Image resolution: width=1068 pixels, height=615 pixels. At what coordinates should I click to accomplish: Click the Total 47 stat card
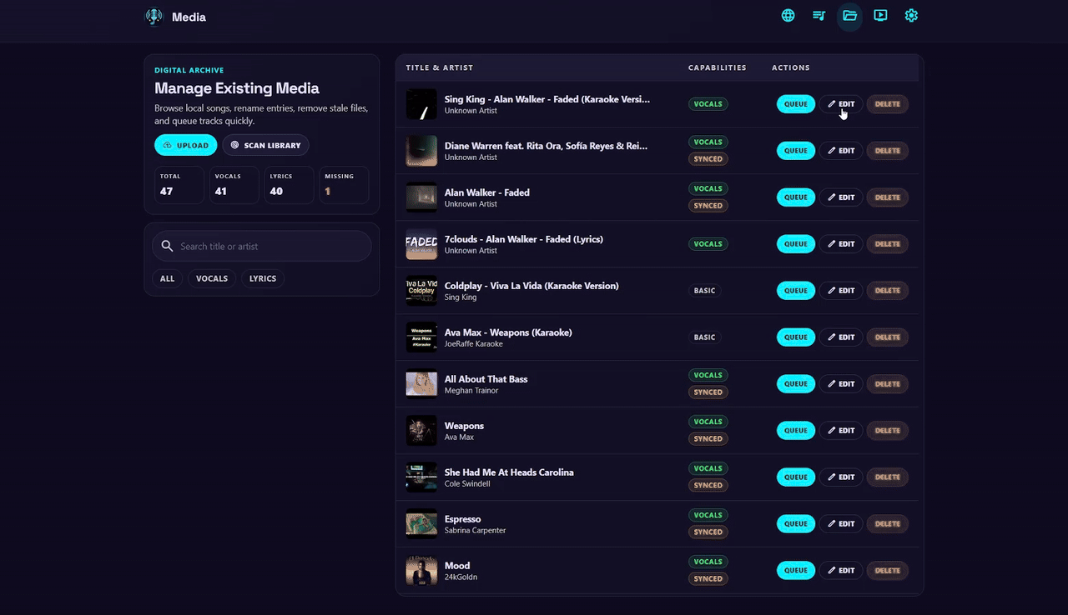coord(179,185)
